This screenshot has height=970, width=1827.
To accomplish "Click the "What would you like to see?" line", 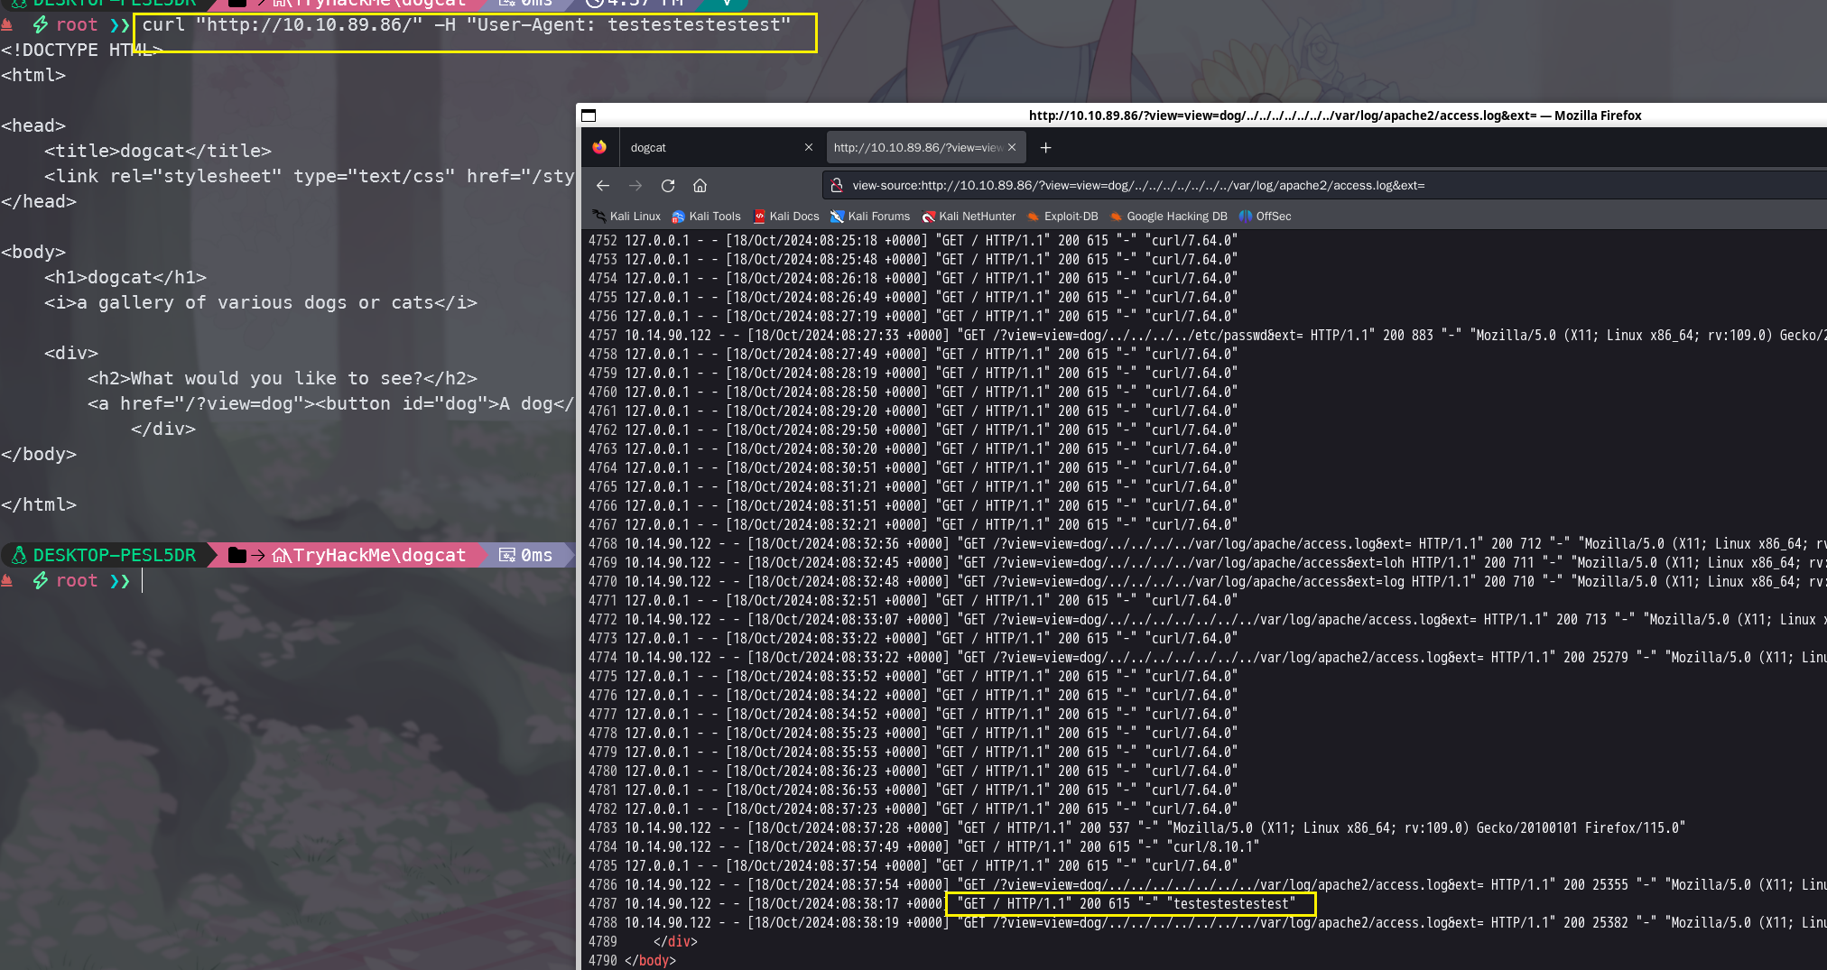I will pyautogui.click(x=283, y=379).
